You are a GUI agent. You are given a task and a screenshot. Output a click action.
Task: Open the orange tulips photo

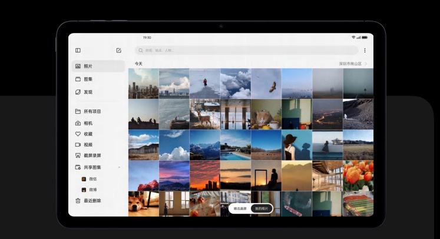click(358, 175)
